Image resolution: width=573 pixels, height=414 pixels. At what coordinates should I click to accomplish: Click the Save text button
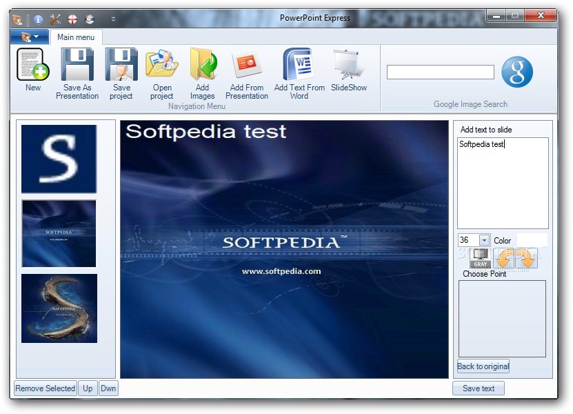(479, 388)
